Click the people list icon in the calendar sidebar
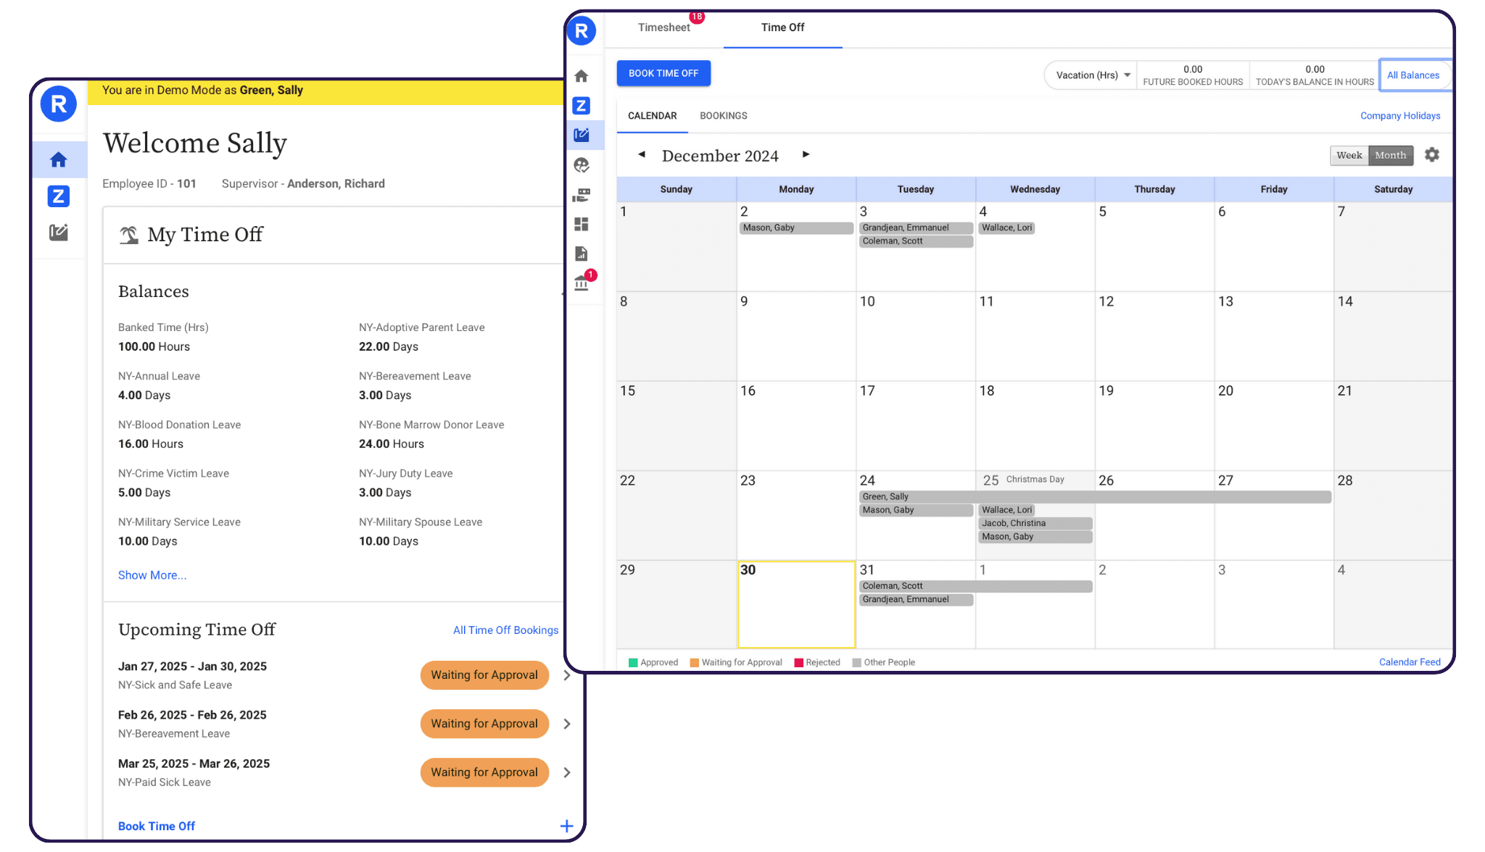Viewport: 1485px width, 852px height. pos(582,195)
